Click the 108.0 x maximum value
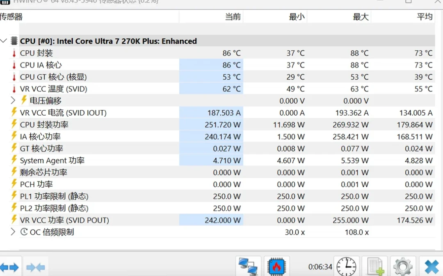Viewport: 443px width, 276px height. tap(357, 232)
